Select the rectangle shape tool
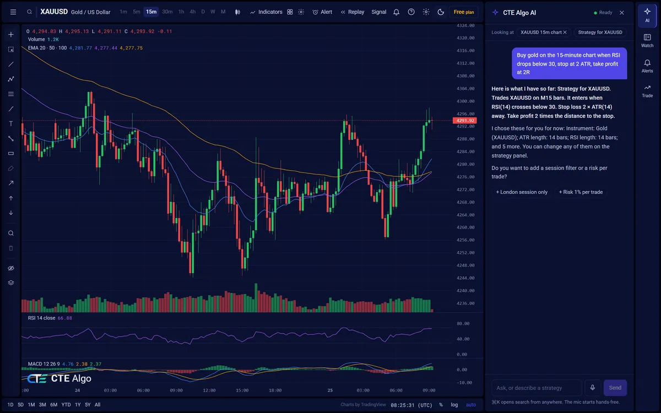This screenshot has width=661, height=413. point(11,154)
